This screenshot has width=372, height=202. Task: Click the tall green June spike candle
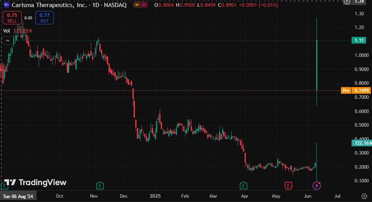click(x=317, y=65)
